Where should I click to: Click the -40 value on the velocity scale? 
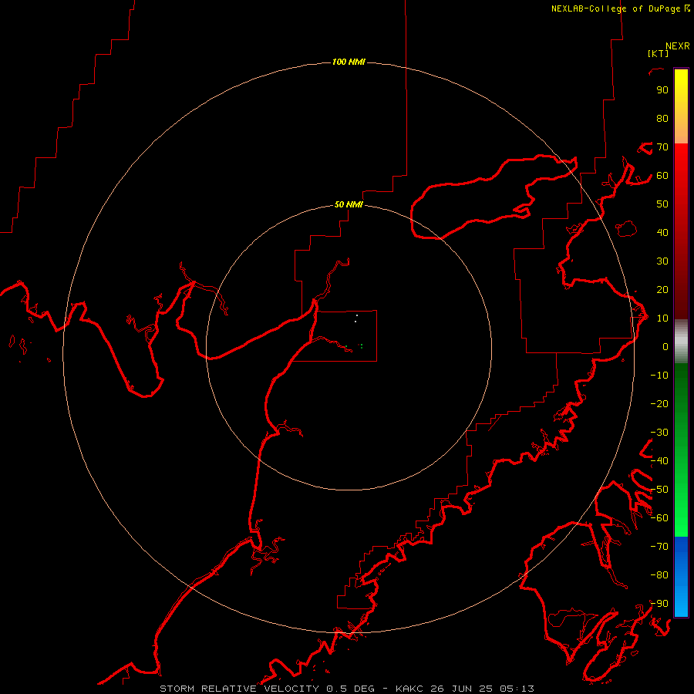[659, 461]
